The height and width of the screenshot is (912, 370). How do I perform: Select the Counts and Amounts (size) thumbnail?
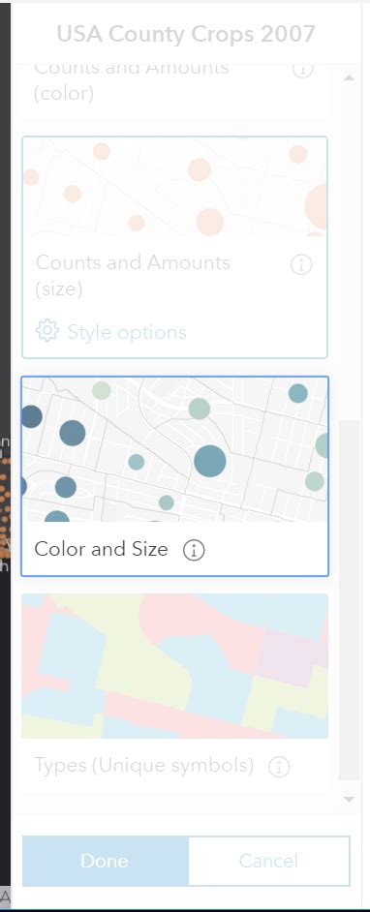point(174,186)
